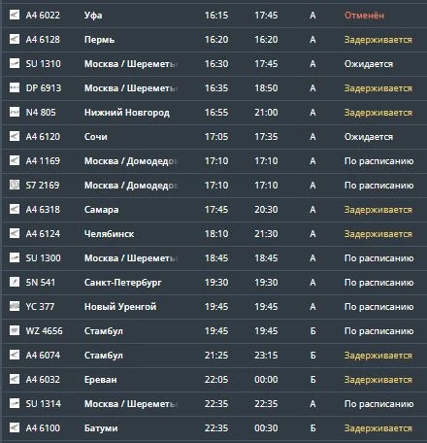Click the YC 377 airline logo

[x=15, y=306]
